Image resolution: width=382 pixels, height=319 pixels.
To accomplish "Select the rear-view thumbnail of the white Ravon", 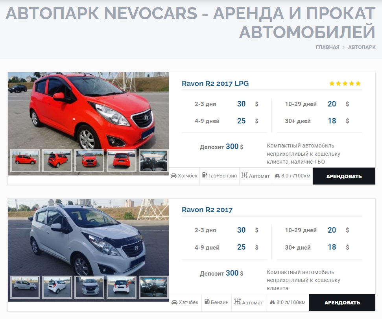I will [122, 287].
